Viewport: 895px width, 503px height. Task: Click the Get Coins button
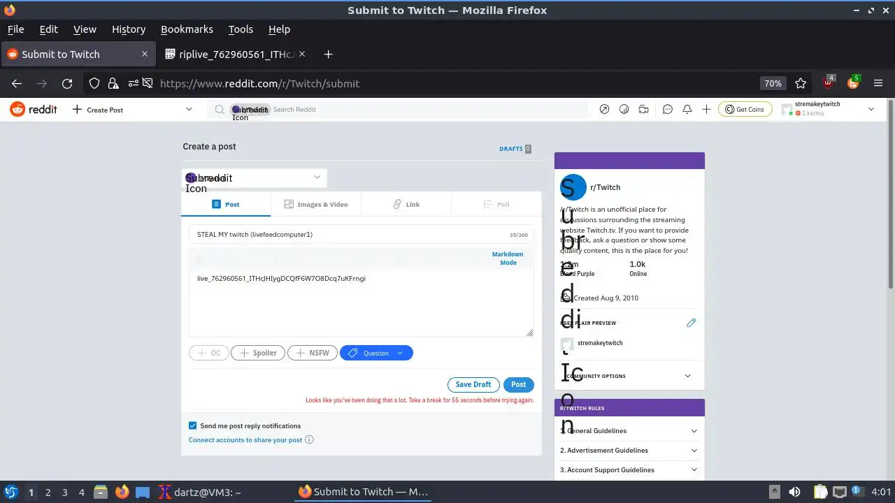pos(745,109)
